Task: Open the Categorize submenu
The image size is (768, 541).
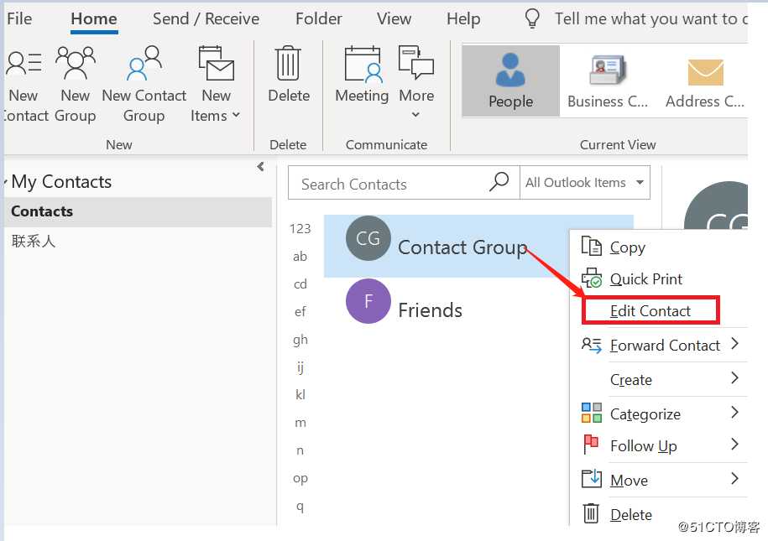Action: coord(659,414)
